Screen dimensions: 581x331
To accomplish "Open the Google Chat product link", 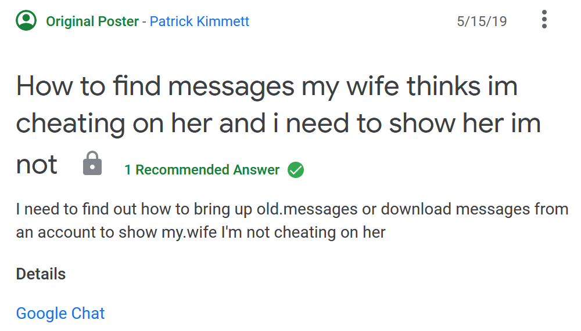I will click(60, 313).
